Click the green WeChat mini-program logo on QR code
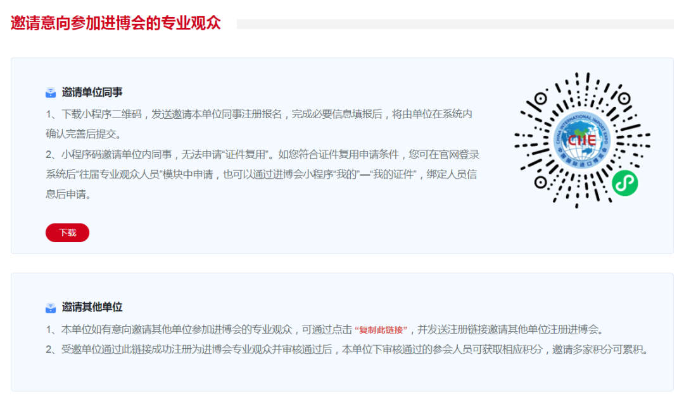The width and height of the screenshot is (684, 400). 624,183
